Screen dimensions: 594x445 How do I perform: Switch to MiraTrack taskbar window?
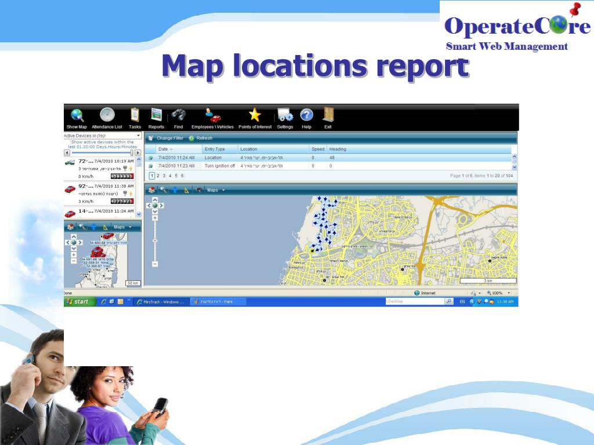pyautogui.click(x=161, y=301)
